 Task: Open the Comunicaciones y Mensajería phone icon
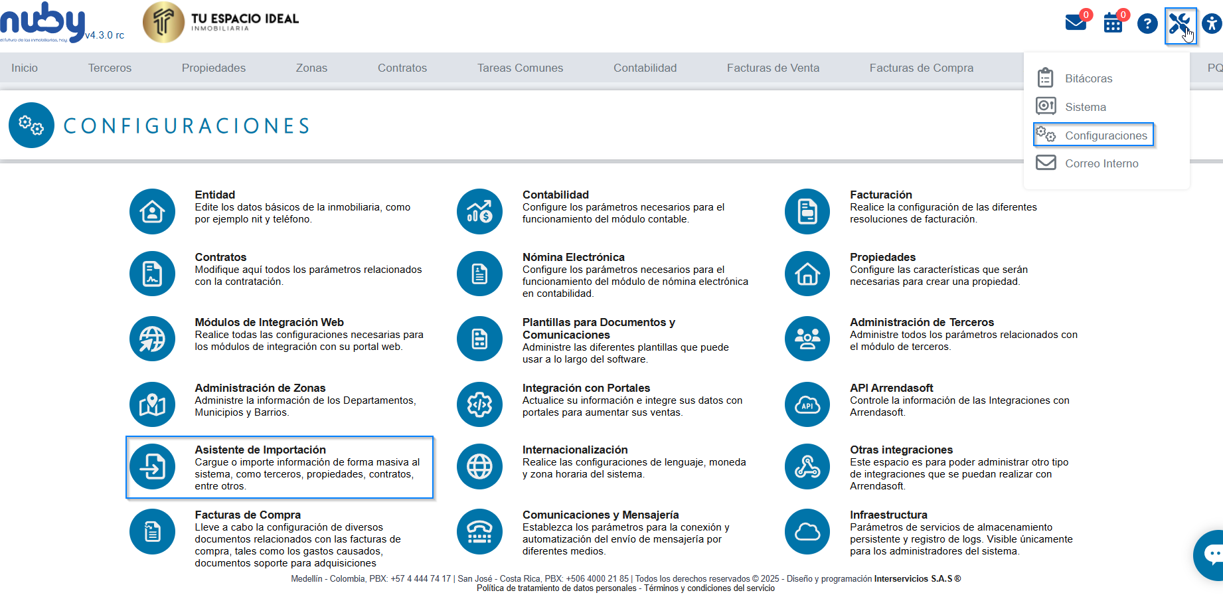point(479,531)
